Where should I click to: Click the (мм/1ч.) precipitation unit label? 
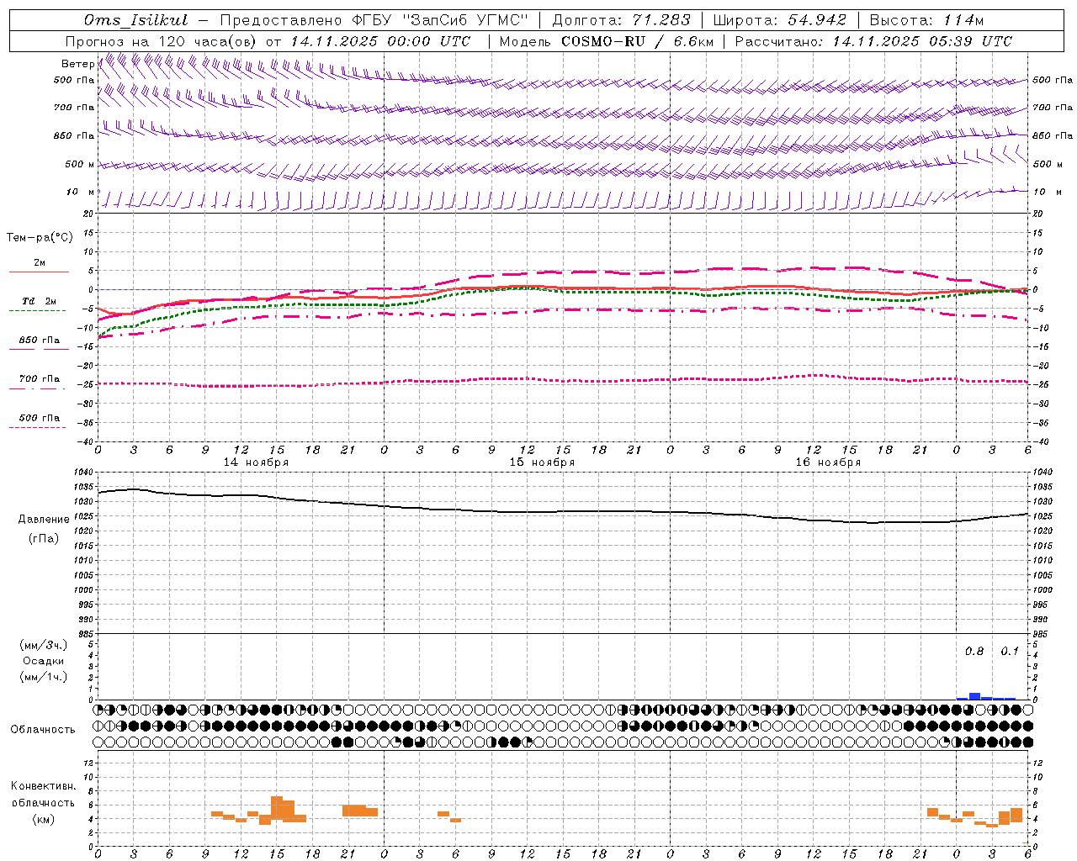(x=44, y=677)
